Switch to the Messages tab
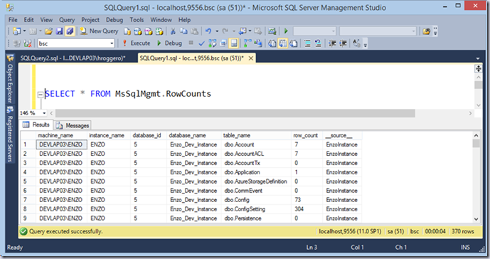 73,125
